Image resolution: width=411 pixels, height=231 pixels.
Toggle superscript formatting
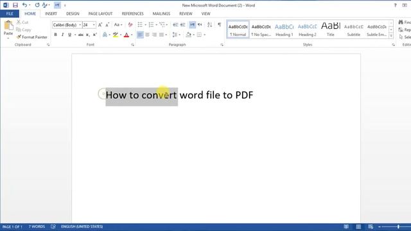coord(95,35)
